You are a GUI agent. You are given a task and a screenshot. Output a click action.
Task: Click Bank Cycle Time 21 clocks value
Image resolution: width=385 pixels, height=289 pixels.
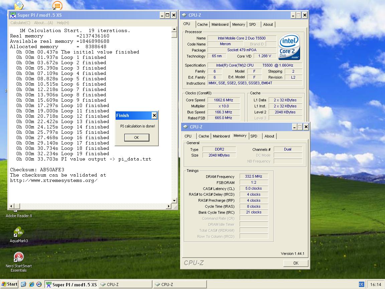(x=254, y=212)
